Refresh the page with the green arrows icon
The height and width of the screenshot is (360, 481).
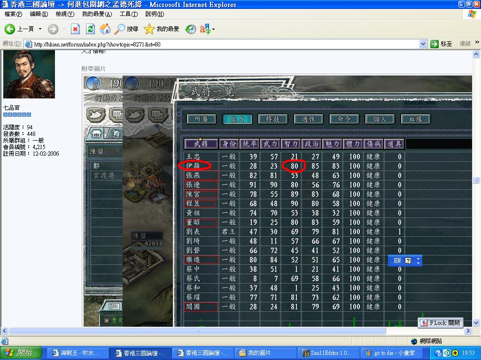(x=90, y=29)
